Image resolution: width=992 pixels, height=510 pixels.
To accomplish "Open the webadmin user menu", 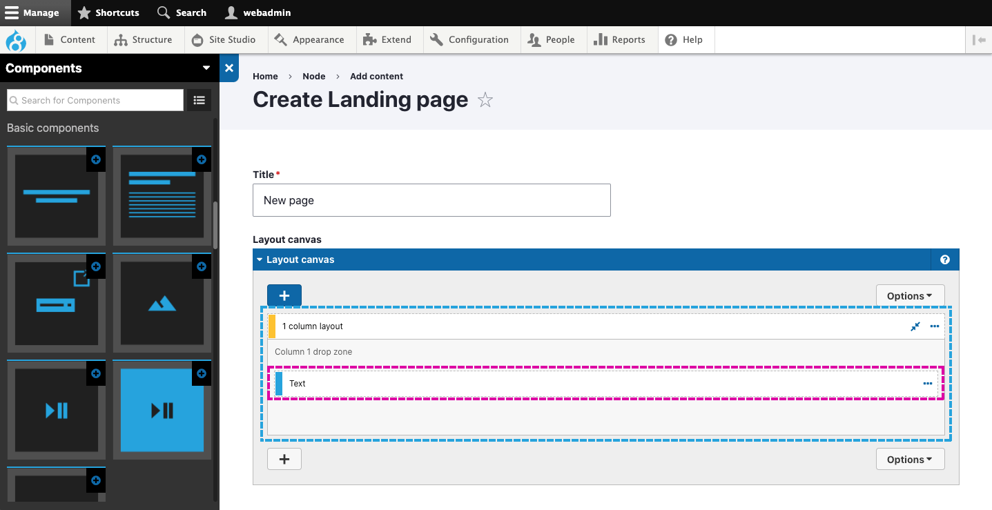I will (258, 12).
